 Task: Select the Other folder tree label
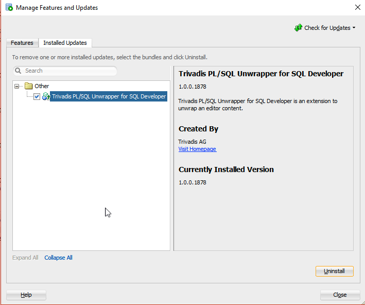[x=42, y=86]
